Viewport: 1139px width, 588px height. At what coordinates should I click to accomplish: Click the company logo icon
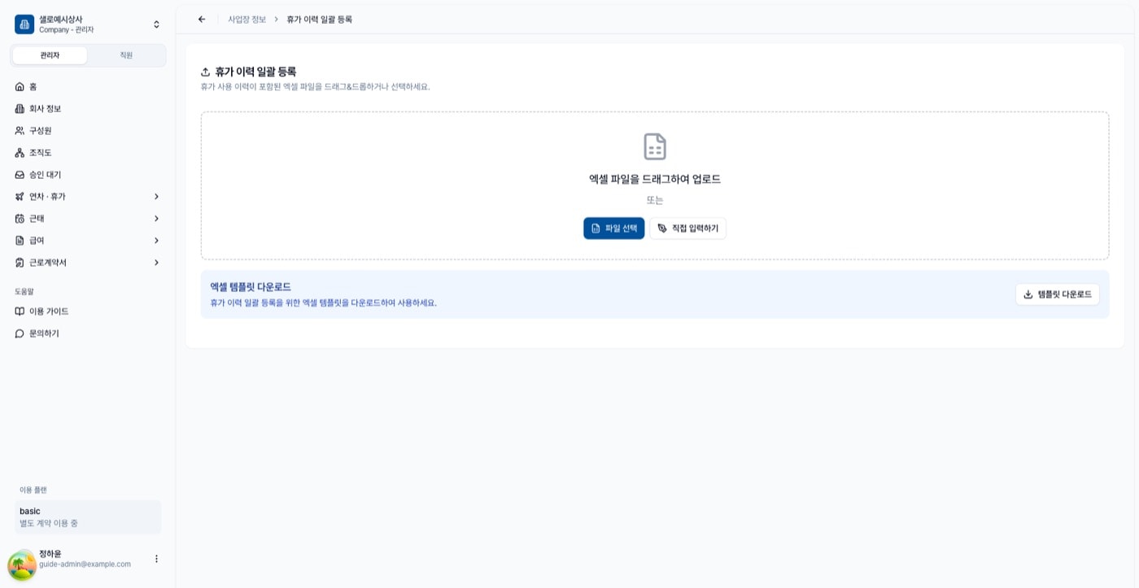pos(24,24)
